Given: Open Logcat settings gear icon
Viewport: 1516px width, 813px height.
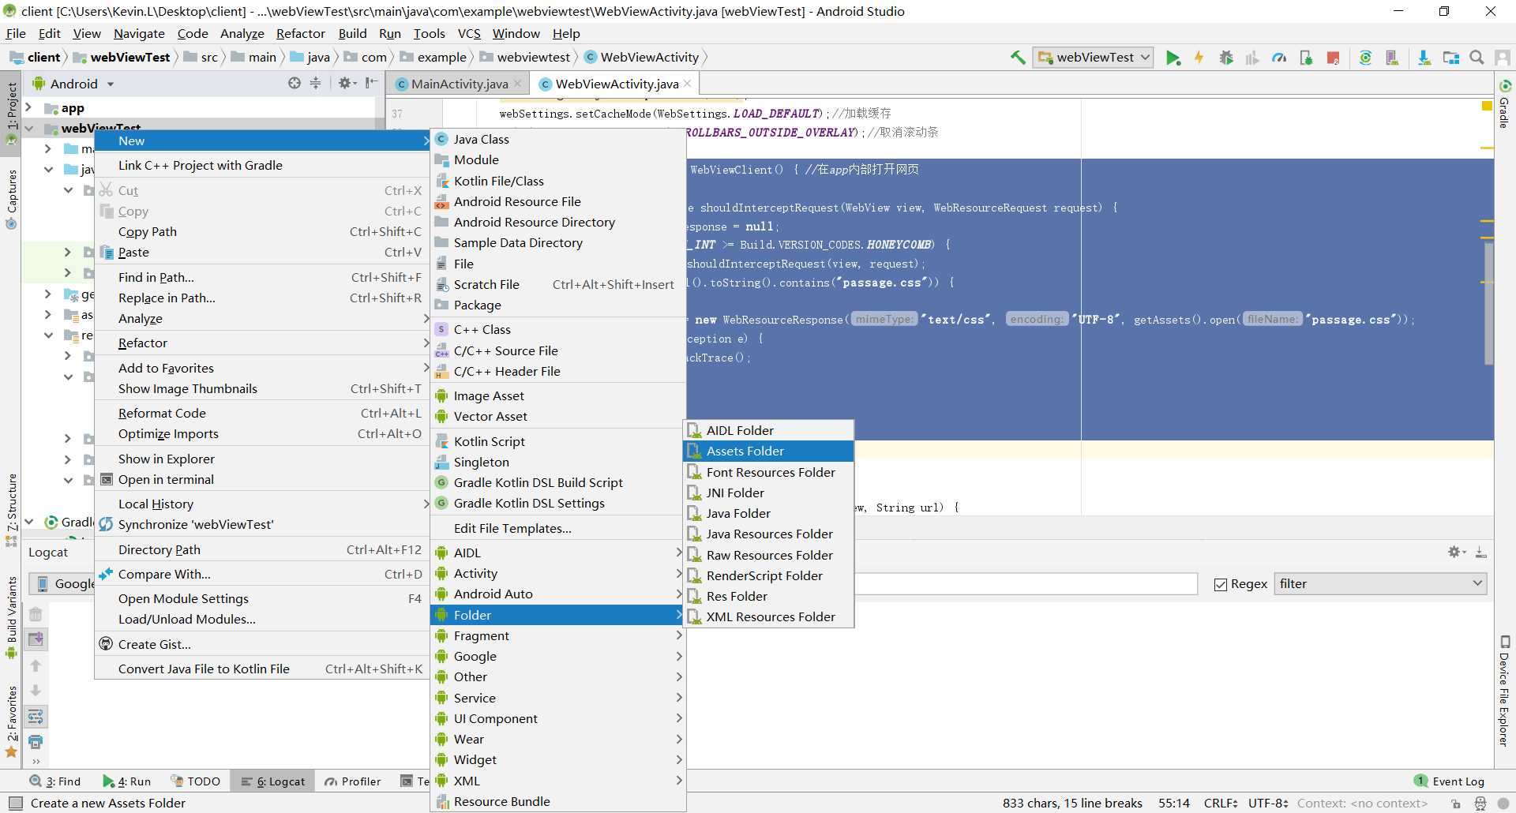Looking at the screenshot, I should (1456, 553).
